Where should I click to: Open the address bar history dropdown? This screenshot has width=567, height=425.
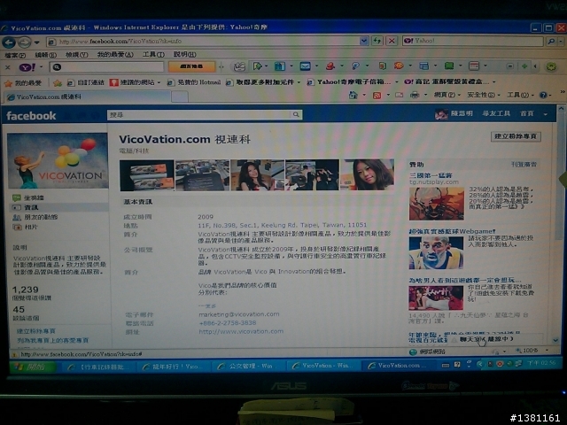[364, 41]
